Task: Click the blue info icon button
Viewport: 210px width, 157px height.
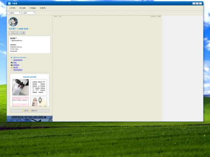Action: tap(19, 33)
